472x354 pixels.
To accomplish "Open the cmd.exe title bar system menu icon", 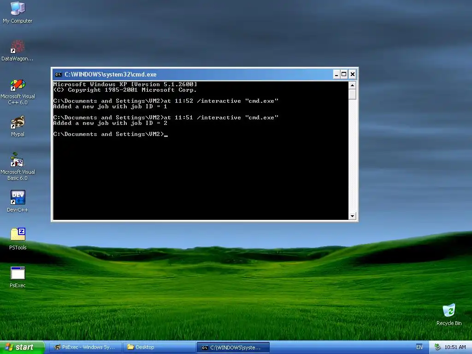I will (x=59, y=74).
